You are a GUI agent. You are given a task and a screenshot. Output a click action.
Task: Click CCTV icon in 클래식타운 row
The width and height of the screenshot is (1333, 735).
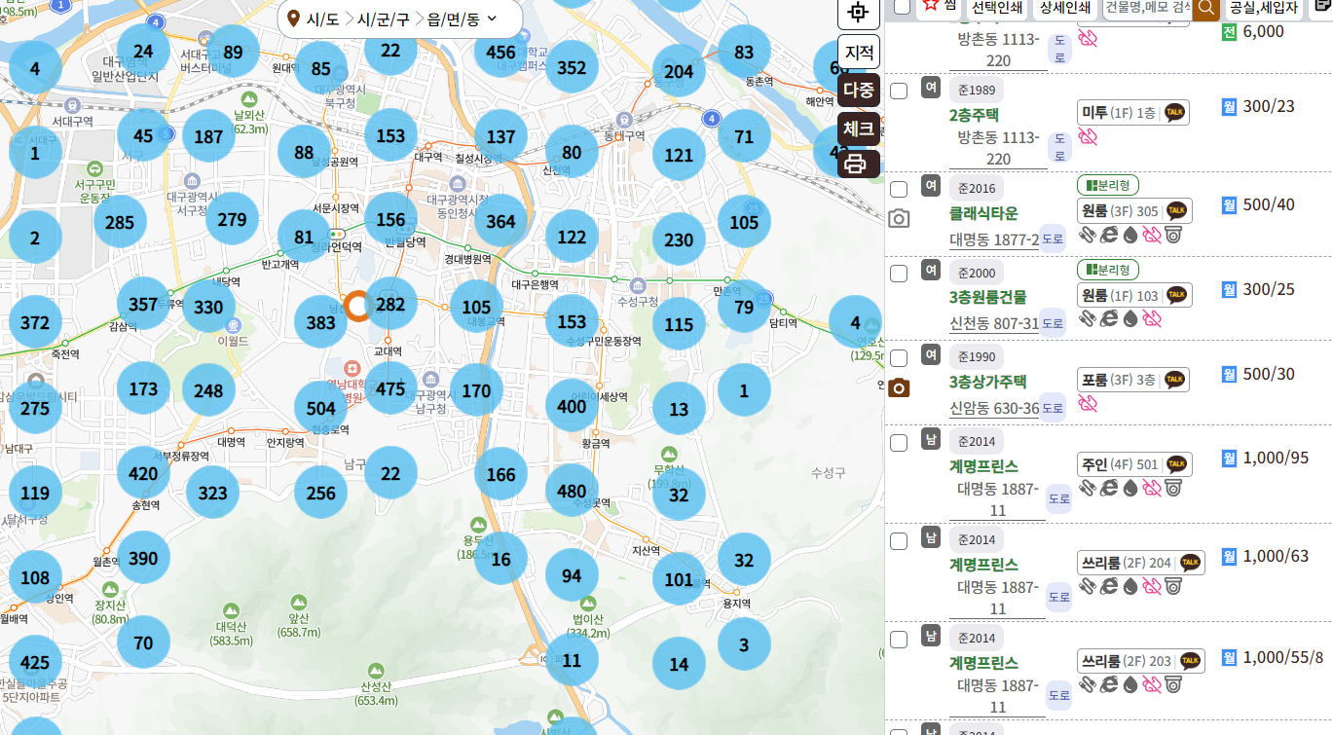[x=1173, y=235]
